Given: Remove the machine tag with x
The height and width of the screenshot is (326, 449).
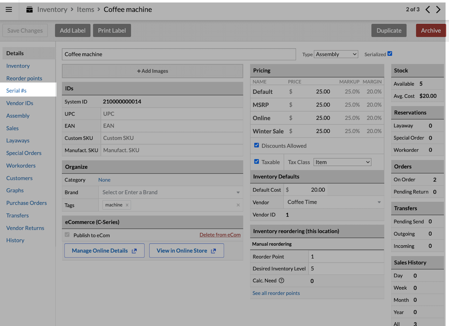Looking at the screenshot, I should [x=127, y=205].
